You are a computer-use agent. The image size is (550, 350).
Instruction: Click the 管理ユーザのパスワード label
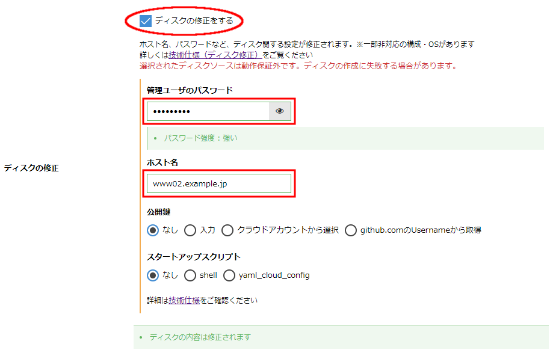click(190, 90)
